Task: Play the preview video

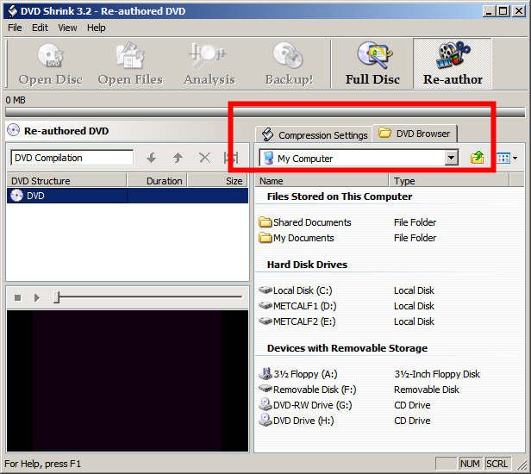Action: (37, 297)
